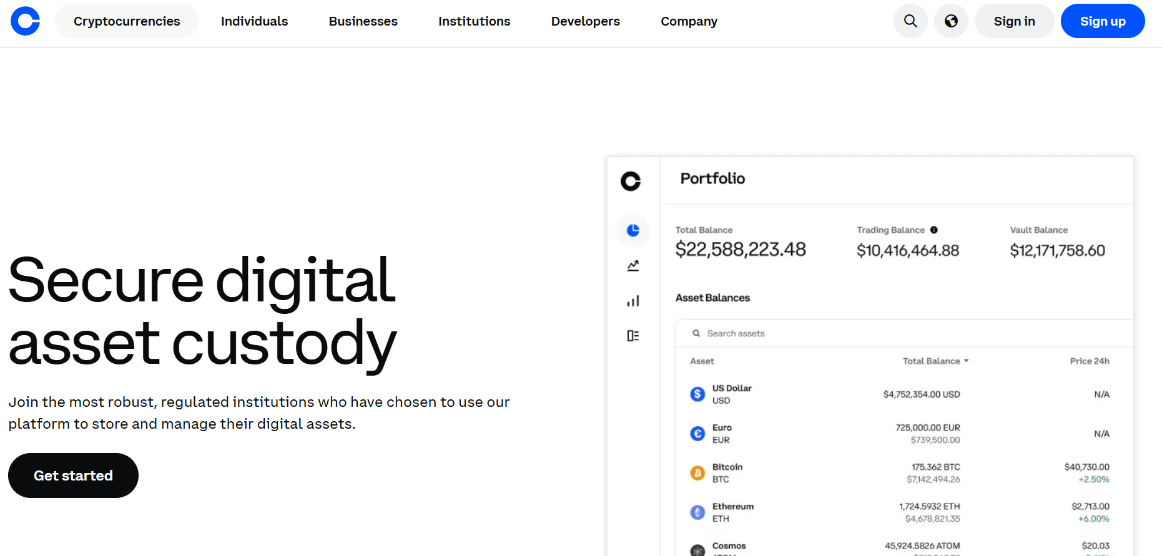
Task: Click the Euro coin icon
Action: click(697, 433)
